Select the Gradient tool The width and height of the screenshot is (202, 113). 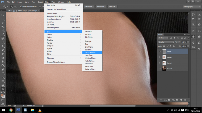[3, 58]
